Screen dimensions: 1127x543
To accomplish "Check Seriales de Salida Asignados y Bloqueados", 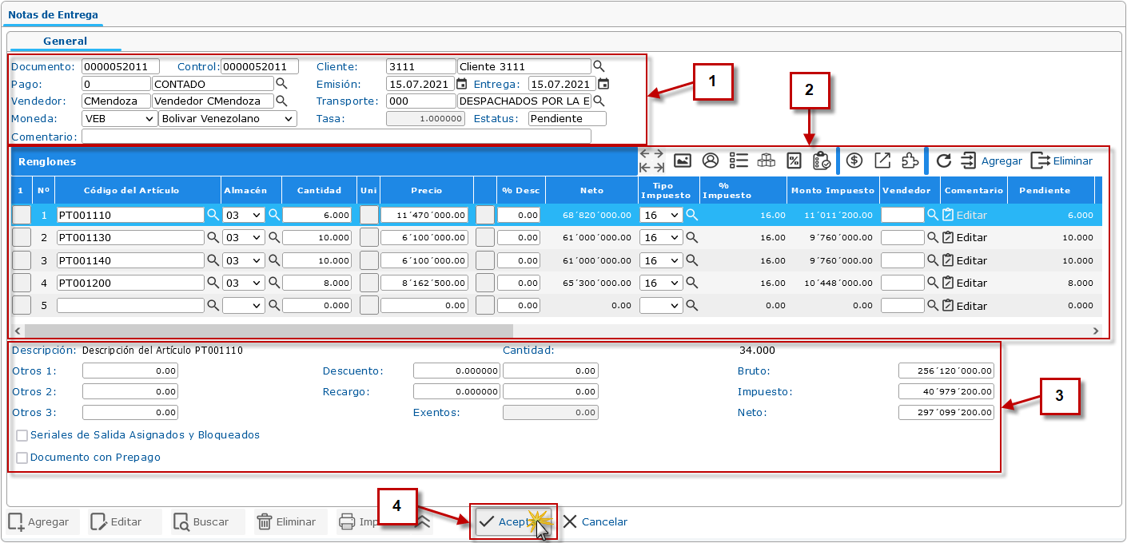I will point(22,436).
